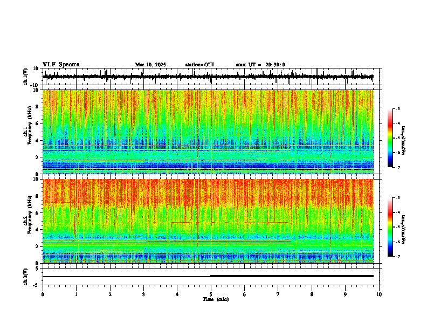Click the ch.1(V) waveform axis label

pos(26,77)
